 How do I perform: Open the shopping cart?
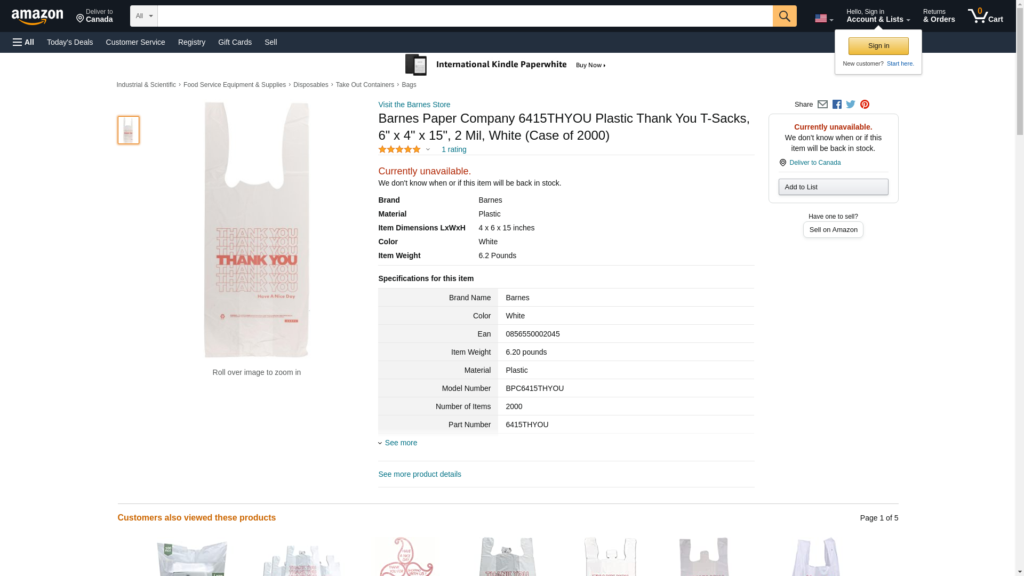click(x=985, y=16)
